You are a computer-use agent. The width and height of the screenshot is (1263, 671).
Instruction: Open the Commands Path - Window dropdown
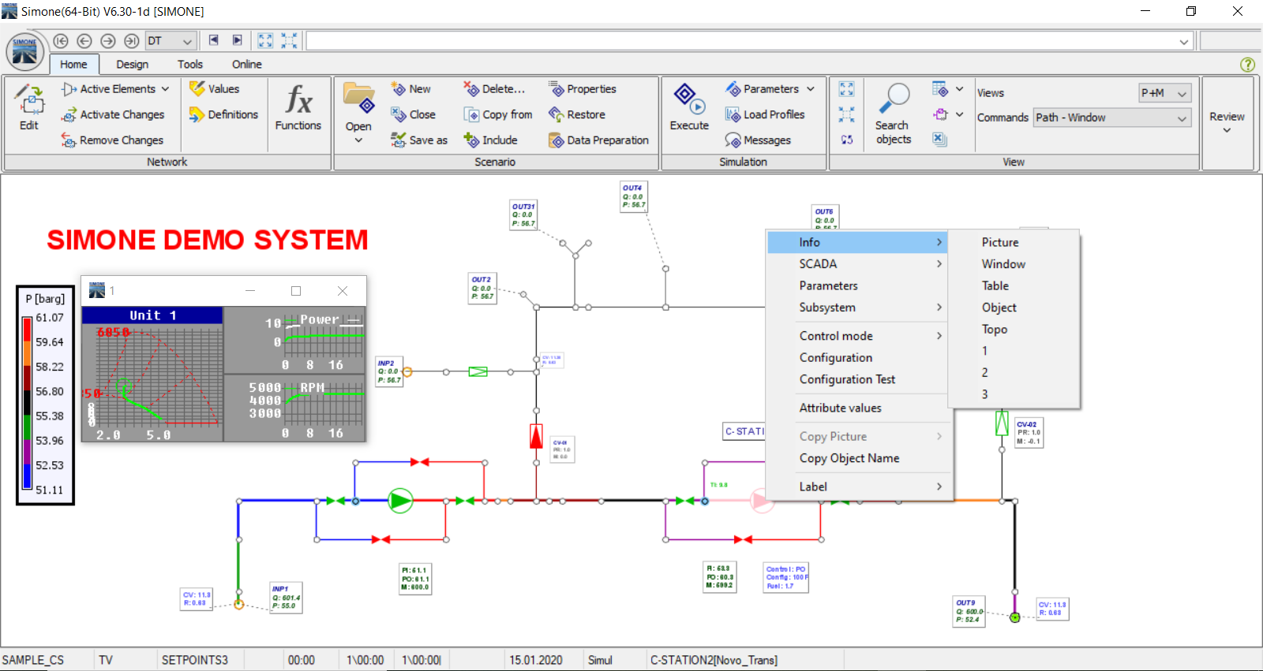click(1112, 117)
